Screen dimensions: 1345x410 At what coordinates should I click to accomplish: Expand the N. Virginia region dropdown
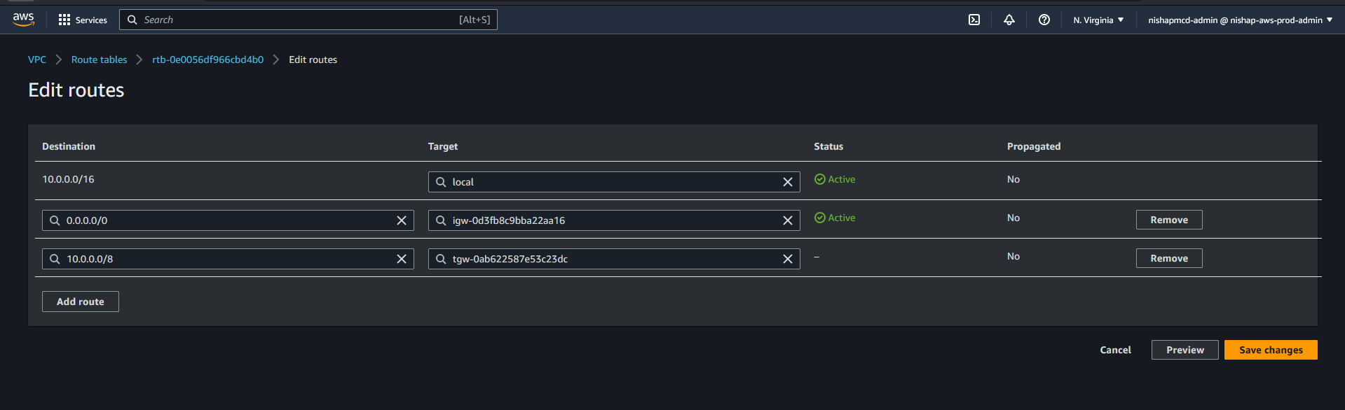coord(1098,20)
